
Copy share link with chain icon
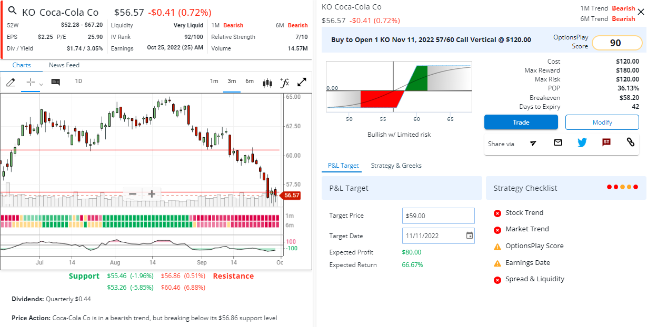point(630,142)
